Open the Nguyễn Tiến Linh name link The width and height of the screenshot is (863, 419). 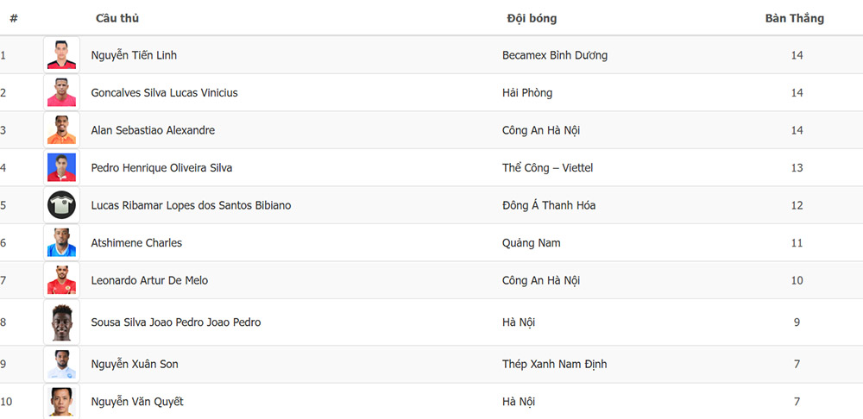click(x=134, y=55)
